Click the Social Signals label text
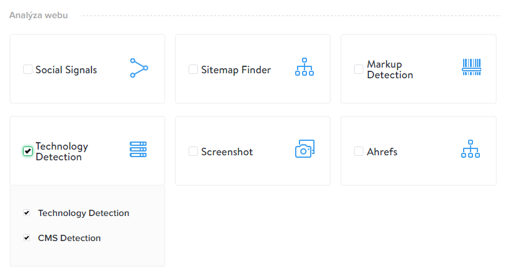Screen dimensions: 505x278 [x=66, y=70]
